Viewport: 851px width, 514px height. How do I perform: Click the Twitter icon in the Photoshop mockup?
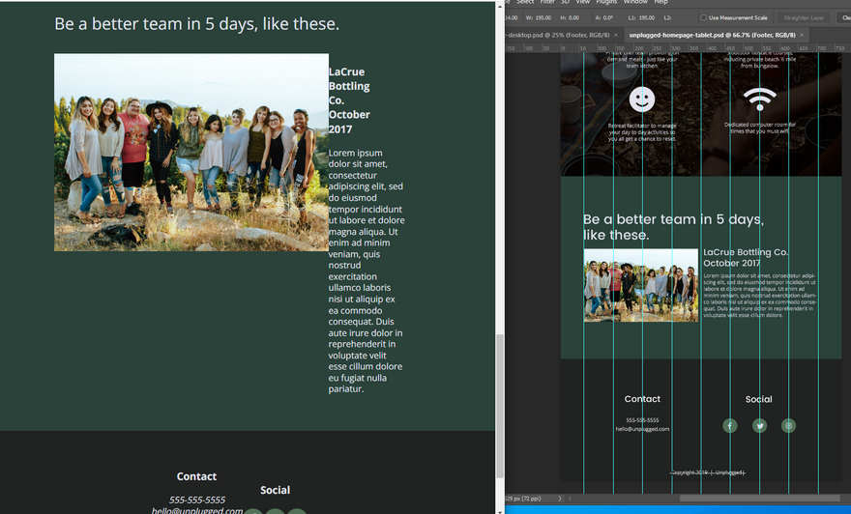759,426
